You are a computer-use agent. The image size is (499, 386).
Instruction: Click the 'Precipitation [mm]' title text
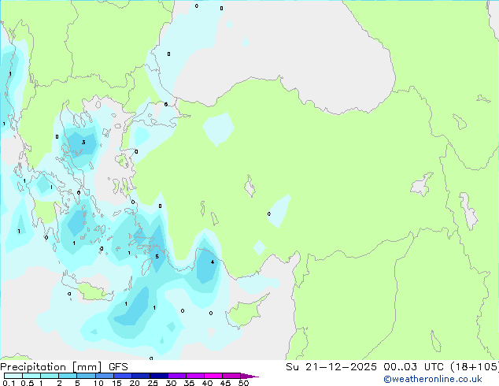tap(51, 367)
